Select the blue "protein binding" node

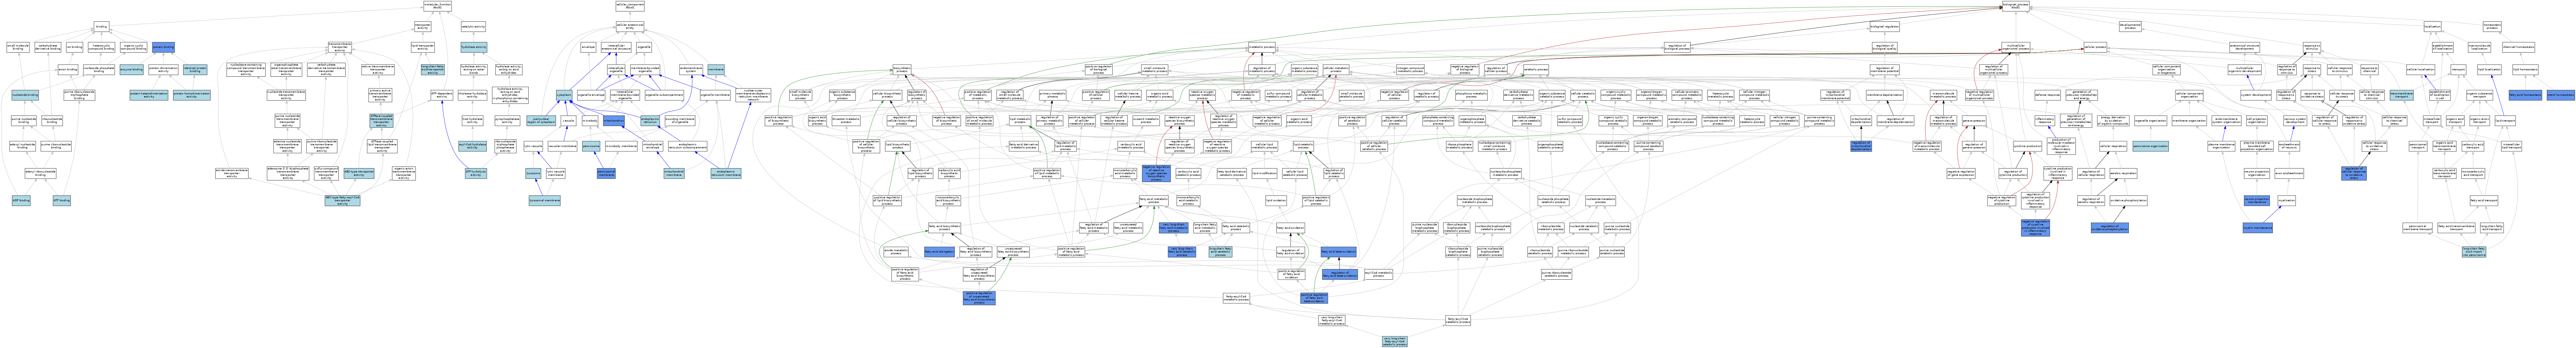click(x=163, y=47)
